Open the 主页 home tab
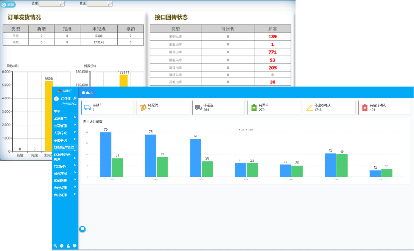Screen dimensions: 414x251 pyautogui.click(x=87, y=92)
